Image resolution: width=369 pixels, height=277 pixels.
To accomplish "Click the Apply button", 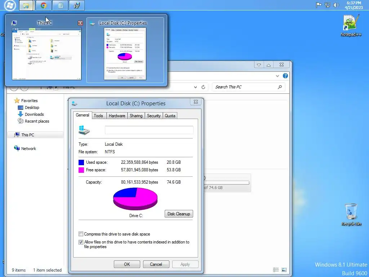I will 185,264.
